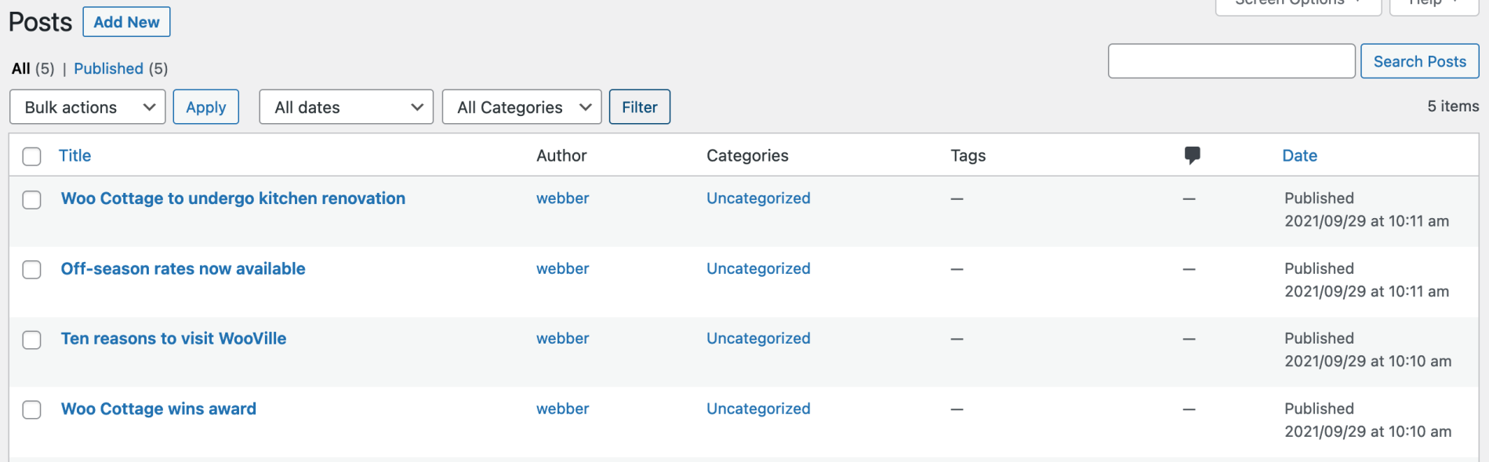View posts by author webber

(562, 198)
